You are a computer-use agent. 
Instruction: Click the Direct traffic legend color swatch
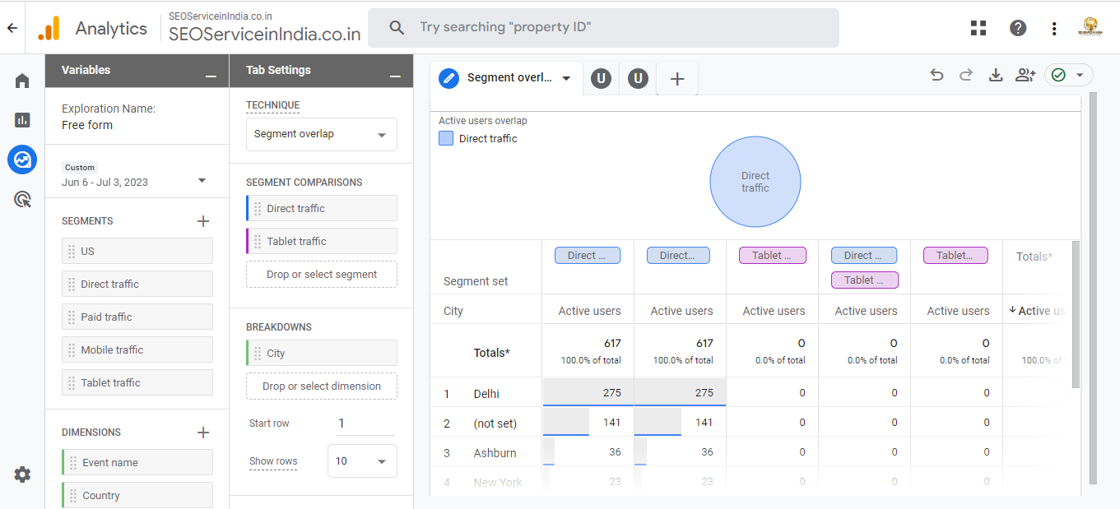tap(446, 139)
